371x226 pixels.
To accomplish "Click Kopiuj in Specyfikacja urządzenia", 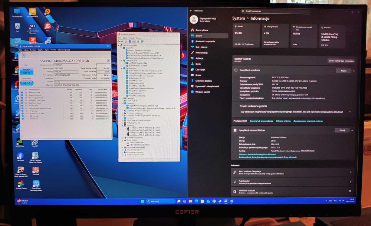I will coord(344,71).
